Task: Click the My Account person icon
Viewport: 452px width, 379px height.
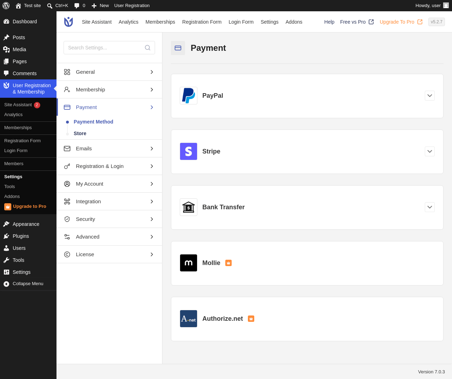Action: coord(67,184)
